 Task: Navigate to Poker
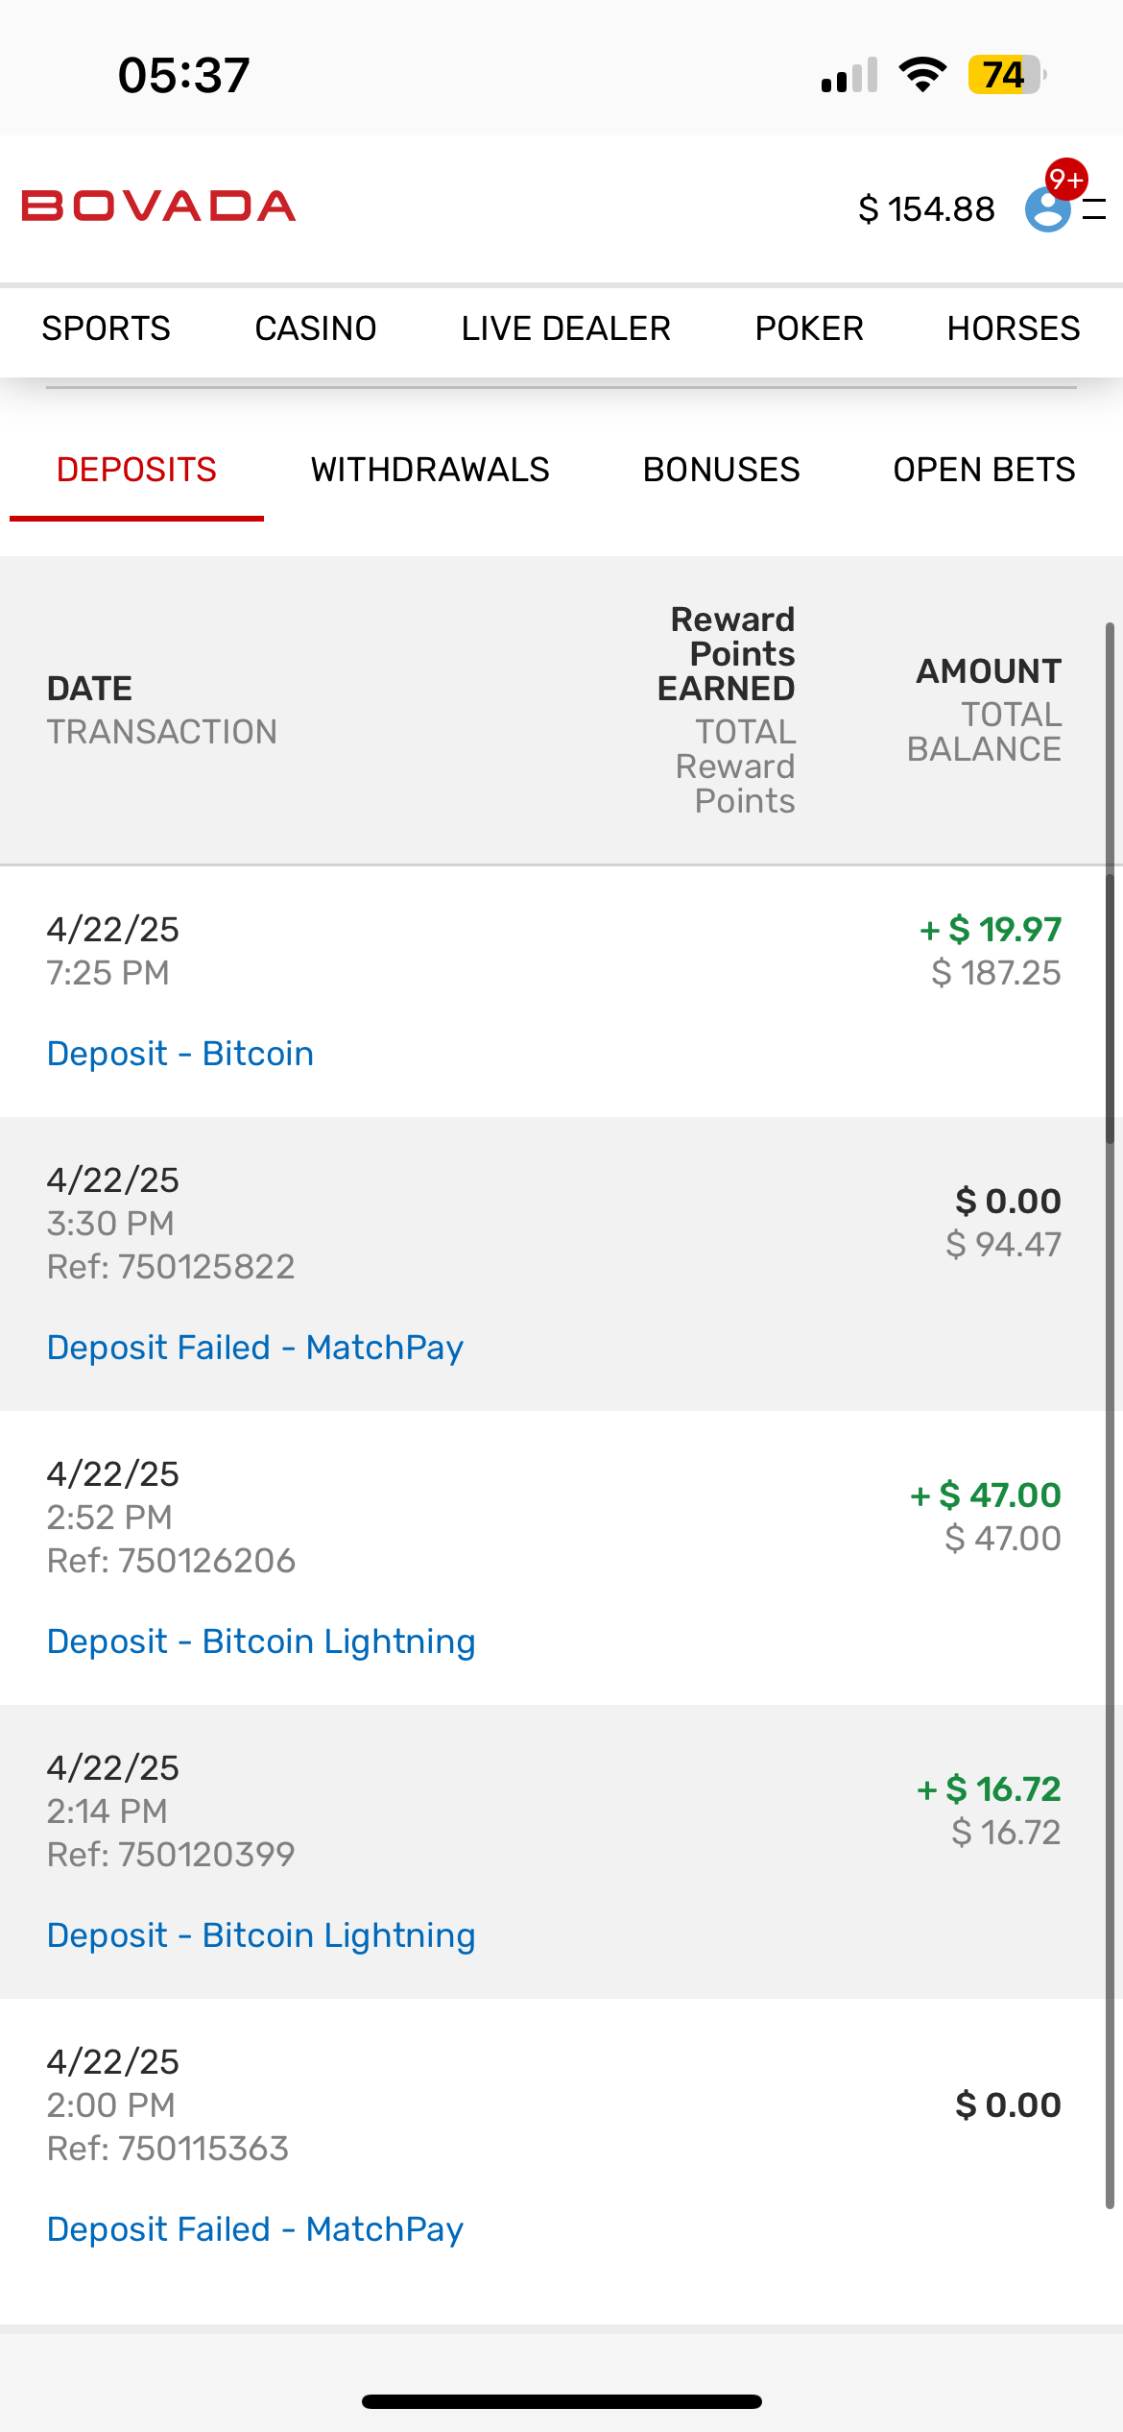click(x=809, y=328)
